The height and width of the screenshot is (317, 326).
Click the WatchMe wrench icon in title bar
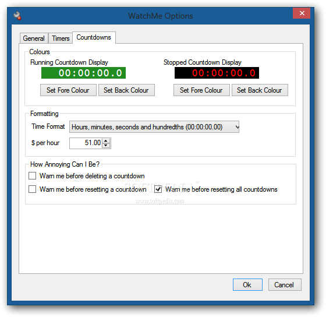click(x=17, y=16)
